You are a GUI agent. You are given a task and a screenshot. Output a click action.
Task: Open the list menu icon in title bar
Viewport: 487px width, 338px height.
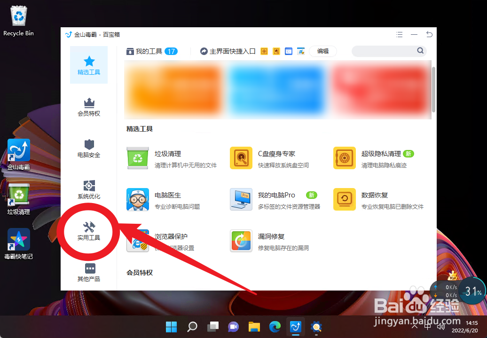click(x=400, y=34)
